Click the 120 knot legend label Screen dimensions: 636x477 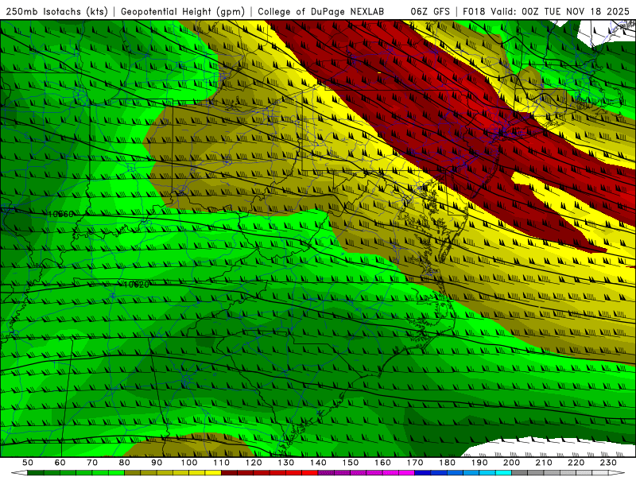coord(254,463)
